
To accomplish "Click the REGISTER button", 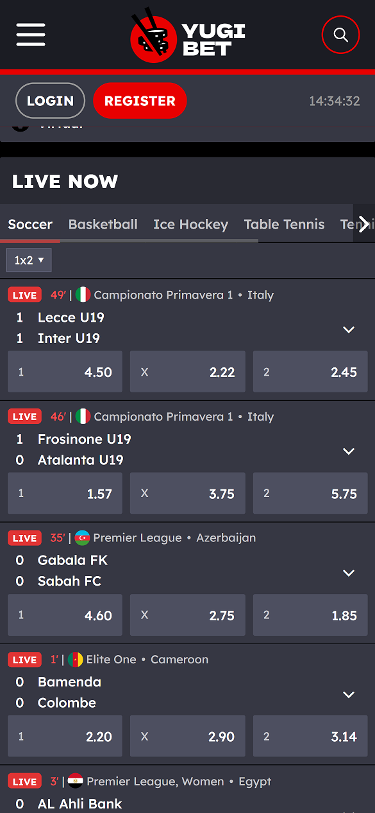I will (x=140, y=101).
